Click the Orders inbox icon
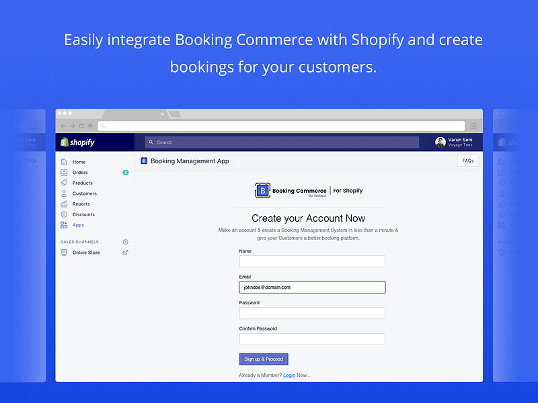538x403 pixels. (x=64, y=173)
